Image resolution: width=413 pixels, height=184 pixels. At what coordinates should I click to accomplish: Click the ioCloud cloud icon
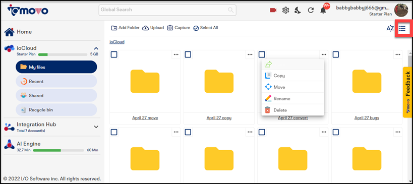point(9,48)
